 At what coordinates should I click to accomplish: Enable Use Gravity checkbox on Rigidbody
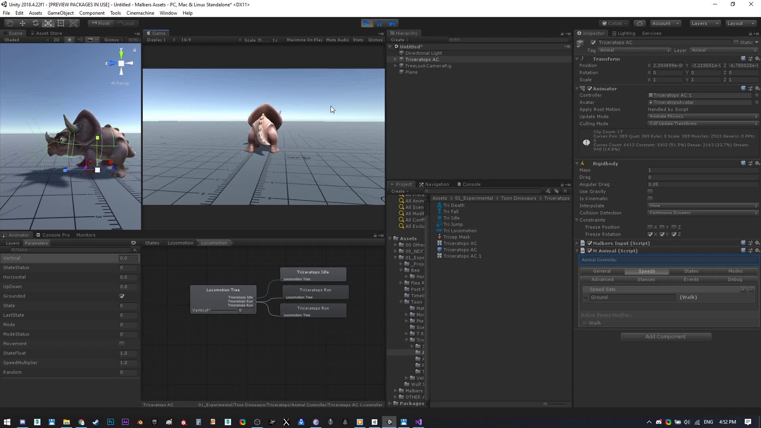(650, 191)
